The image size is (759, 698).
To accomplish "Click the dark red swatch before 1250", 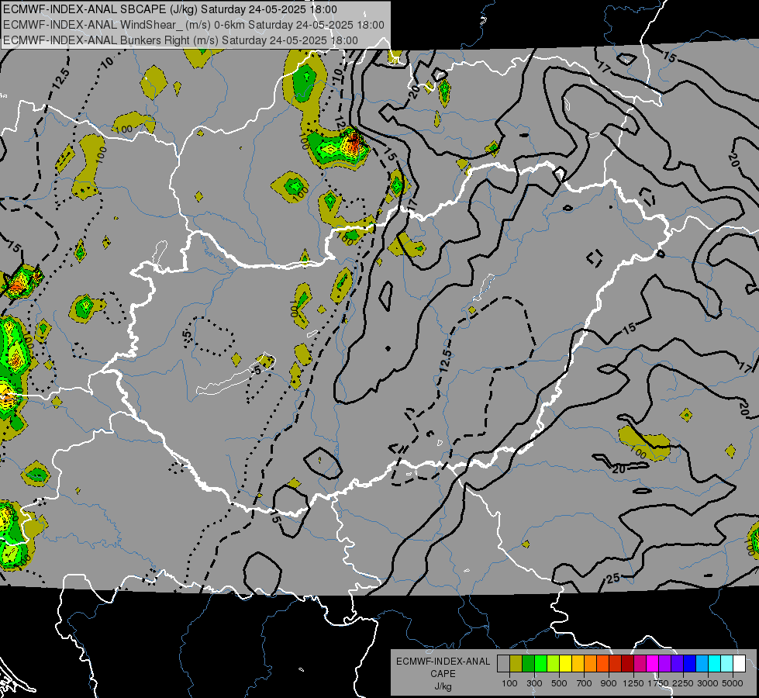I will 627,663.
